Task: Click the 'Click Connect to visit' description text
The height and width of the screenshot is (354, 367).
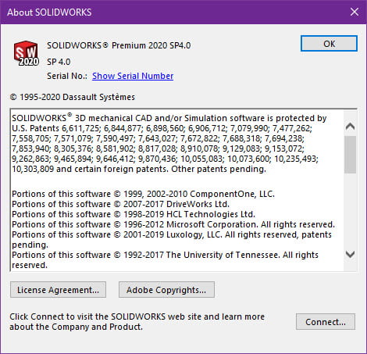Action: (x=137, y=322)
